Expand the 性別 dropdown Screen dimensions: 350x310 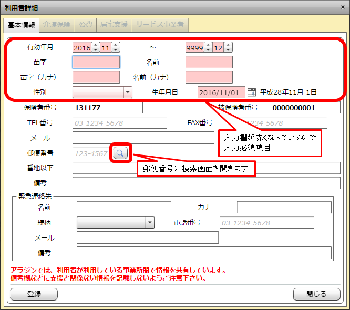[128, 92]
